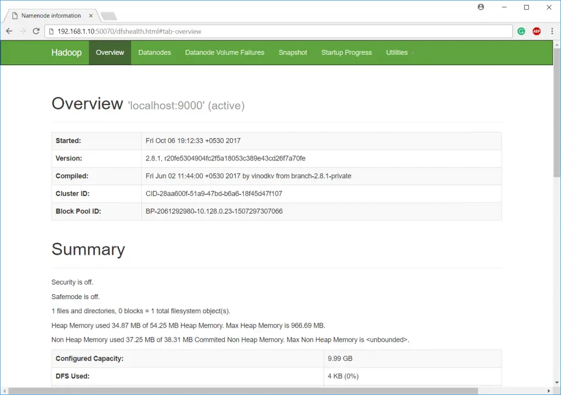This screenshot has width=561, height=395.
Task: Click the address bar URL field
Action: (278, 31)
